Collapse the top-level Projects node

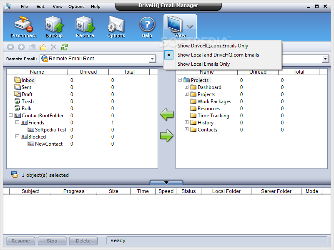coord(180,80)
